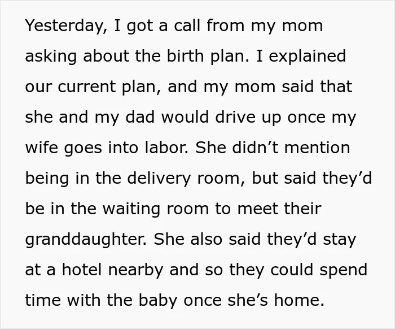Click the word "explained"

click(307, 56)
